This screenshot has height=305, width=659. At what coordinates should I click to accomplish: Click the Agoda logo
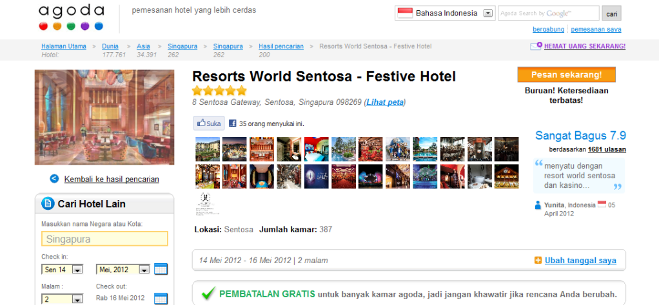[71, 17]
